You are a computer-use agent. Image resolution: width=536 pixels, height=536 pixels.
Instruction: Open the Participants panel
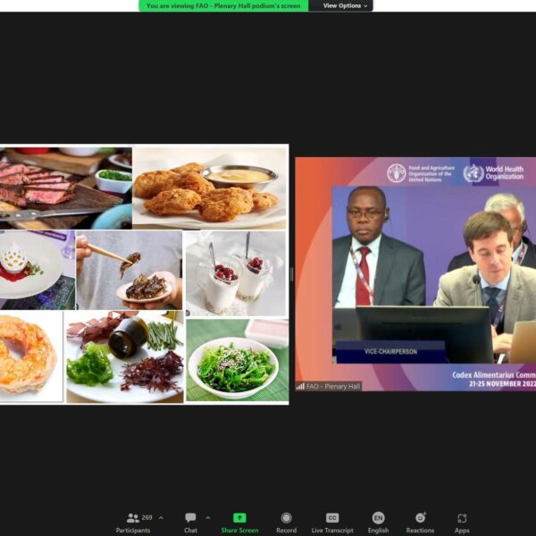133,521
